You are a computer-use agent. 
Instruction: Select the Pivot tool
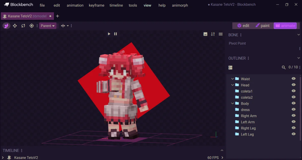point(31,26)
